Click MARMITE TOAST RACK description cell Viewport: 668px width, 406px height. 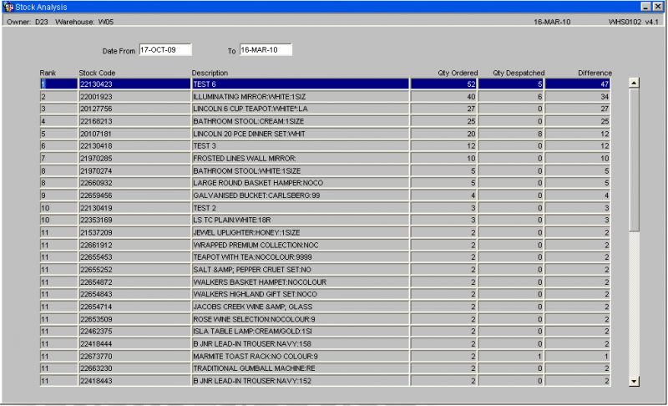coord(301,356)
